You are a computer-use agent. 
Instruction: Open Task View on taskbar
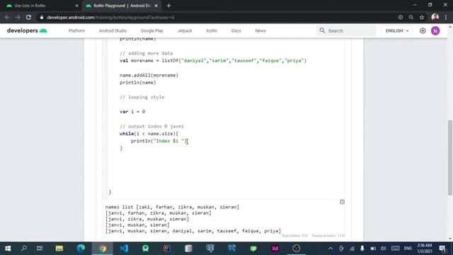[40, 249]
